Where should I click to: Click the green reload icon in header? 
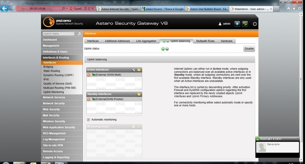(x=245, y=24)
